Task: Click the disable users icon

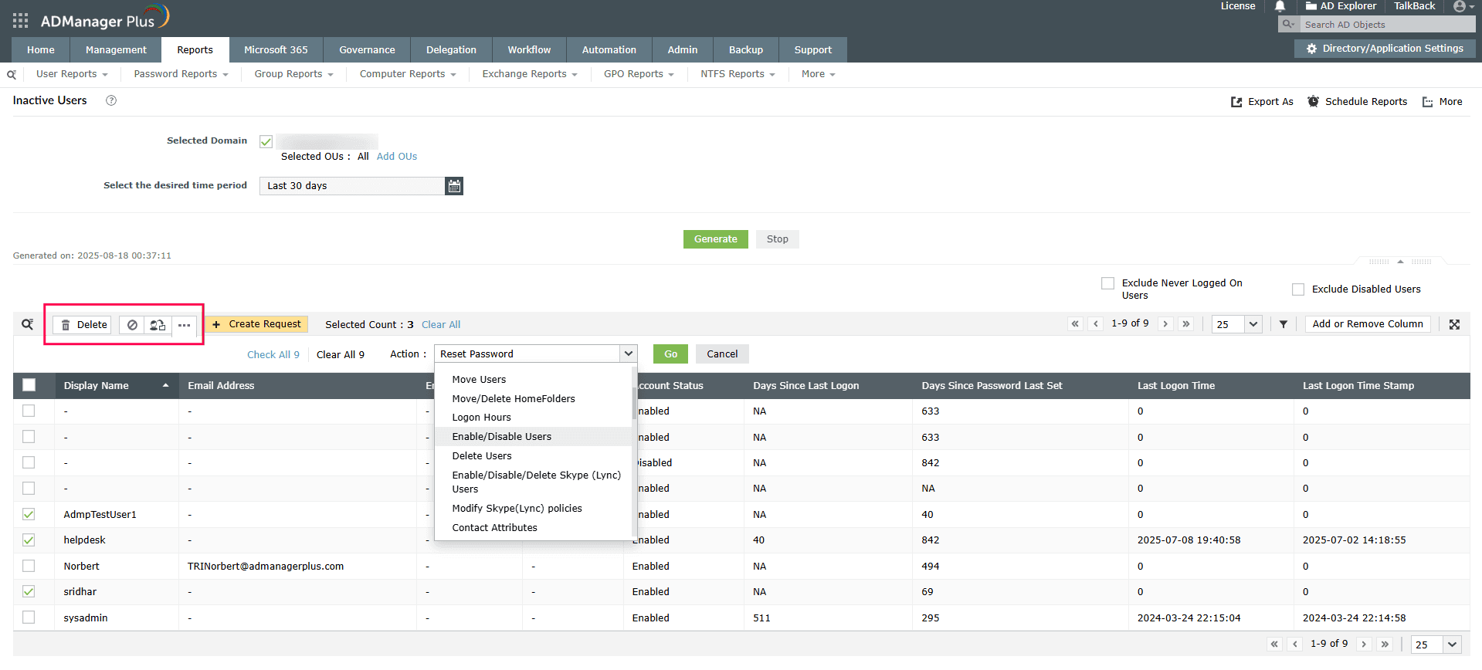Action: (132, 325)
